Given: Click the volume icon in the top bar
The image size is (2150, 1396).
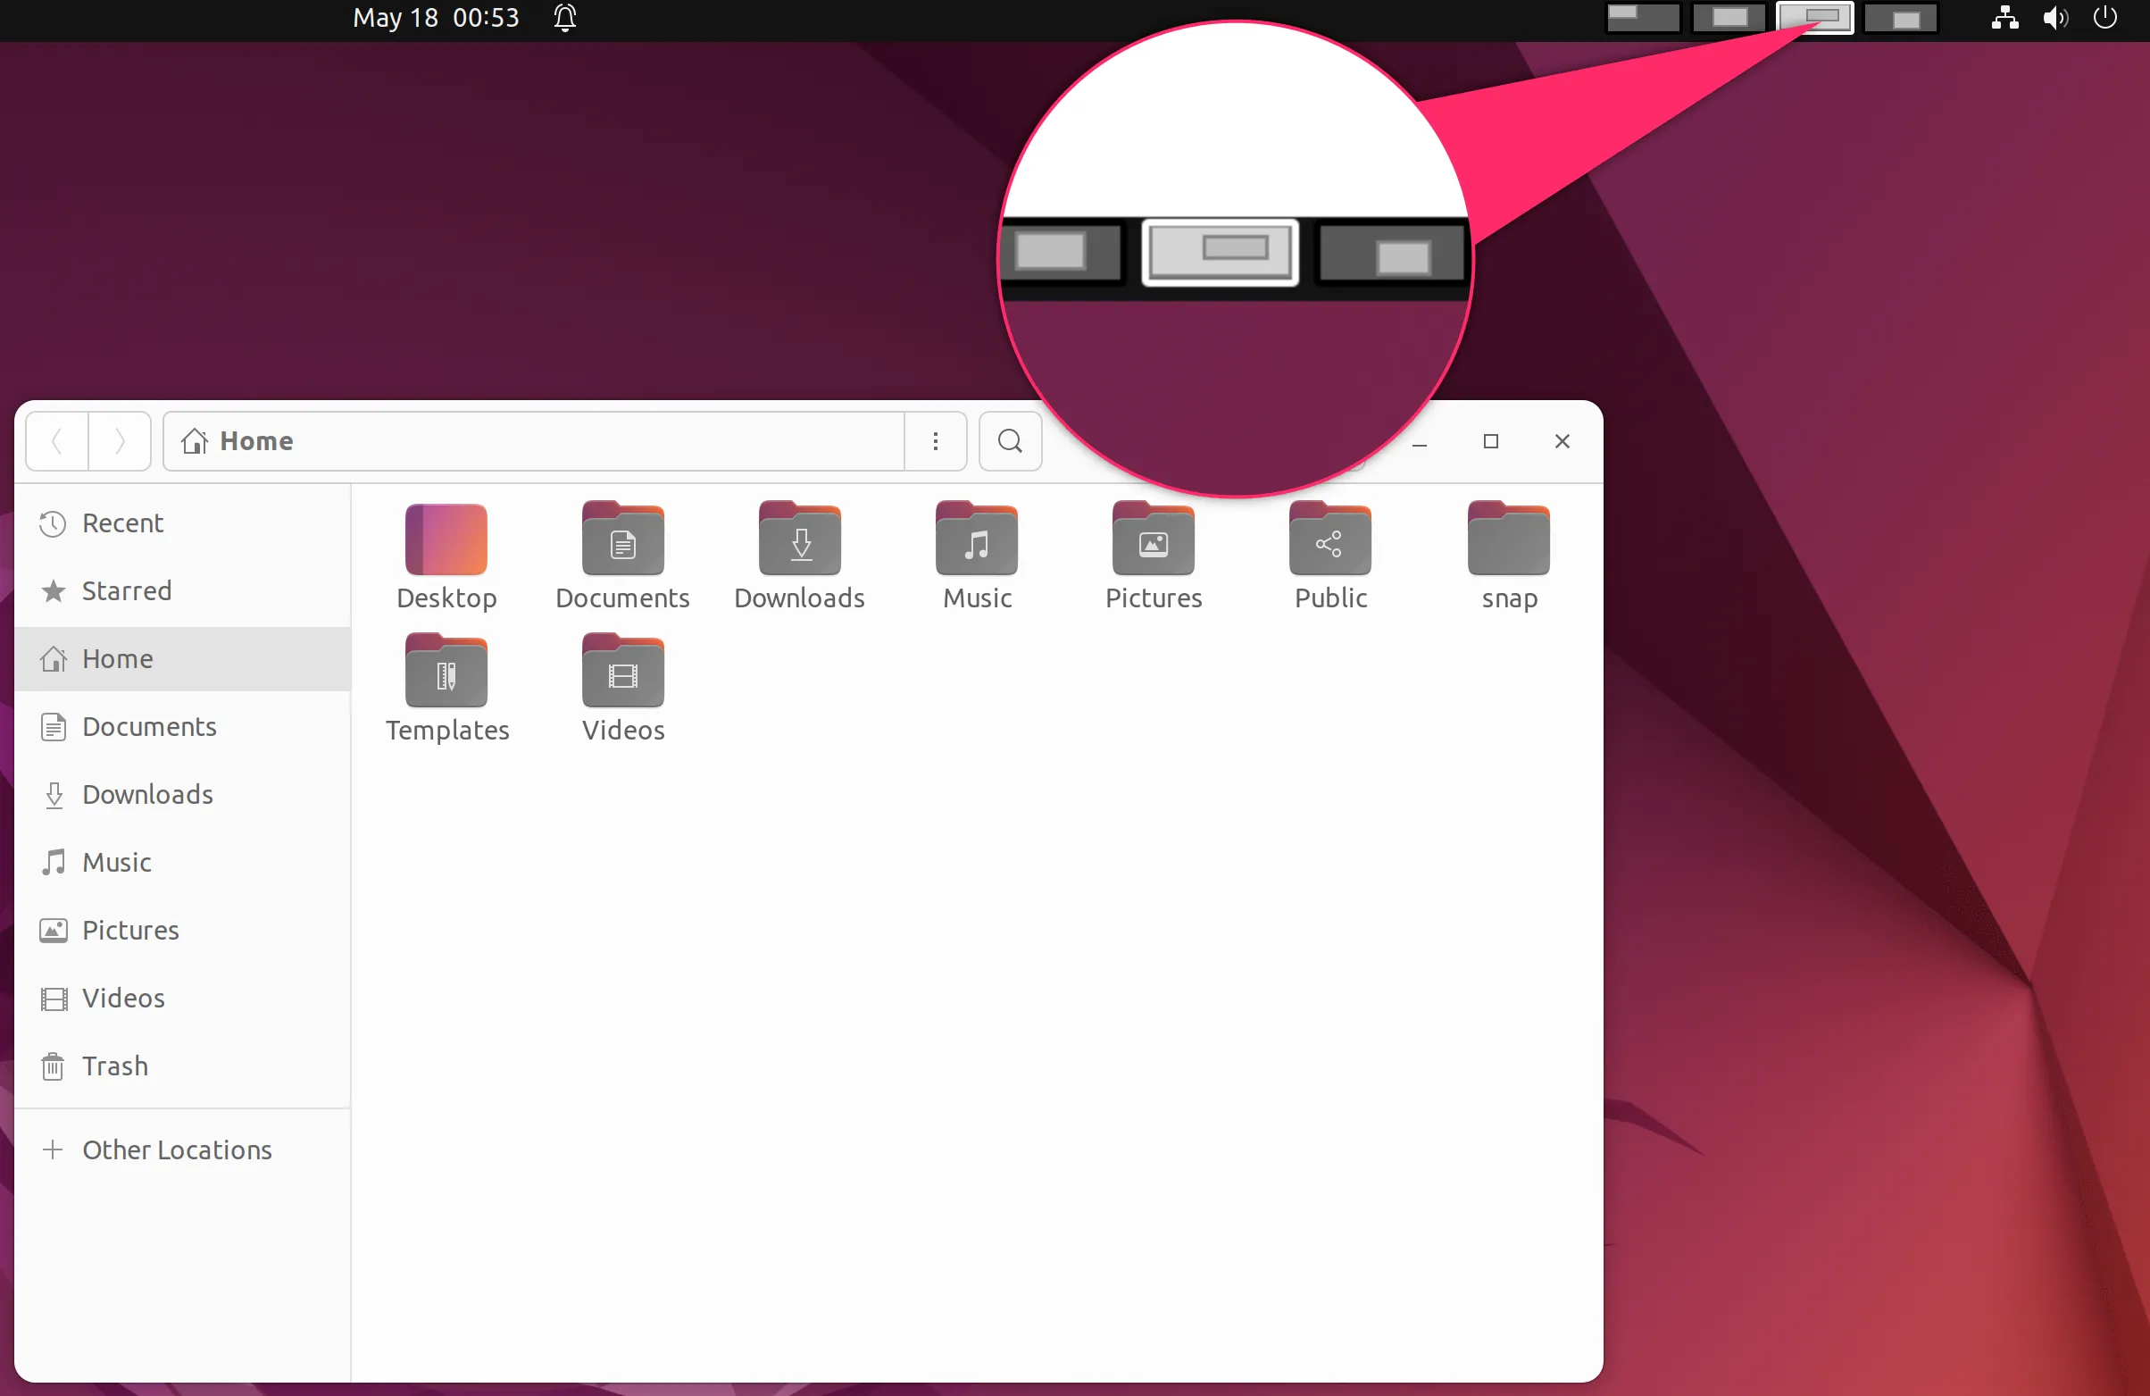Looking at the screenshot, I should pos(2054,17).
